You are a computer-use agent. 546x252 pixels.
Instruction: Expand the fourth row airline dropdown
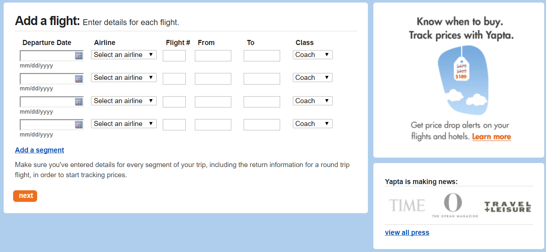123,124
